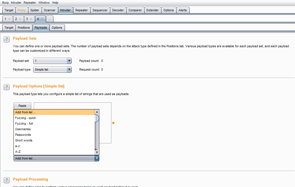295x187 pixels.
Task: Open the Intruder Target sub-tab
Action: [x=9, y=28]
